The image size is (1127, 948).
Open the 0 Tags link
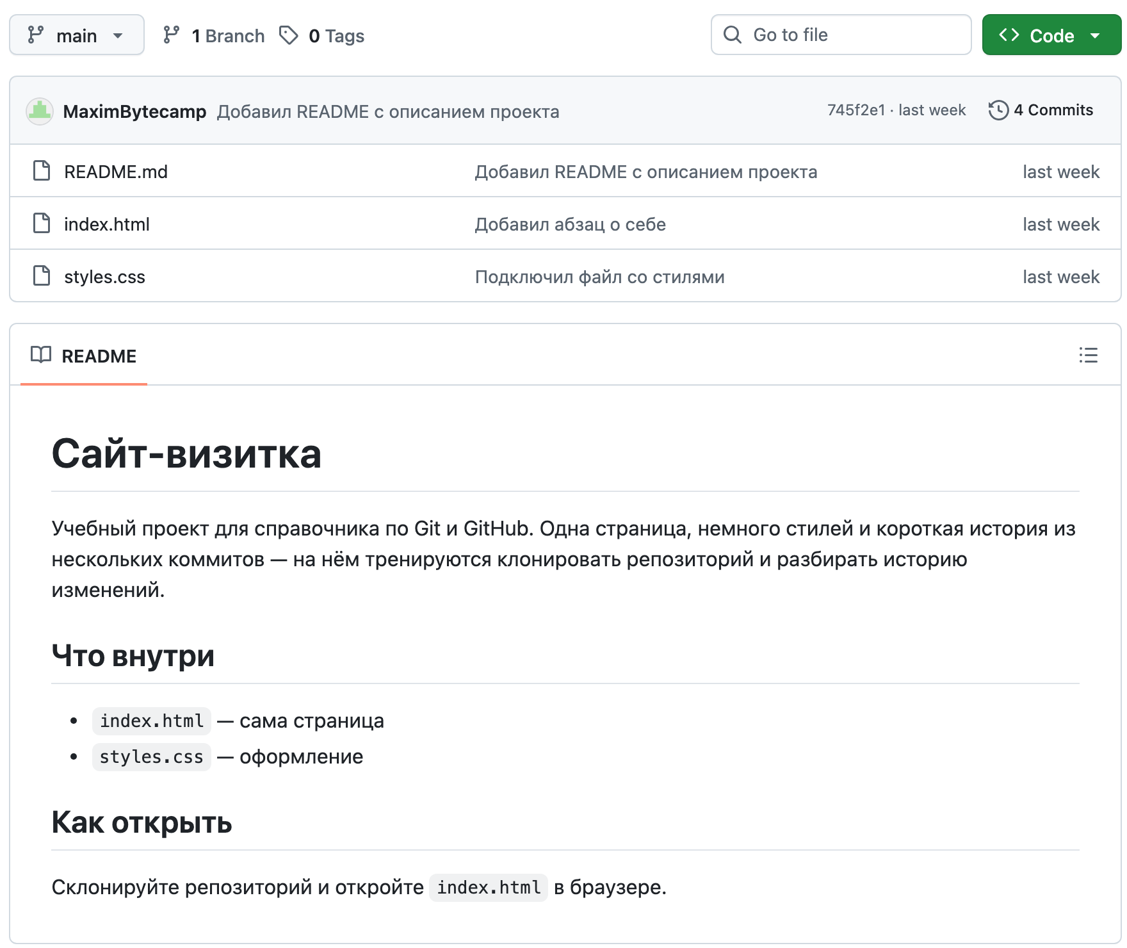pyautogui.click(x=321, y=35)
